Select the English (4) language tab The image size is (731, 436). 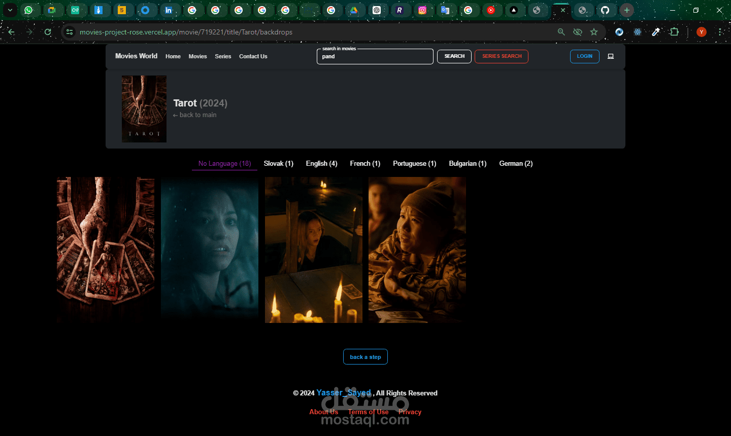pyautogui.click(x=321, y=163)
